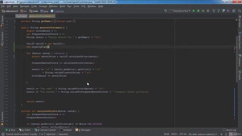This screenshot has height=136, width=242.
Task: Open the Navigate menu
Action: point(25,6)
